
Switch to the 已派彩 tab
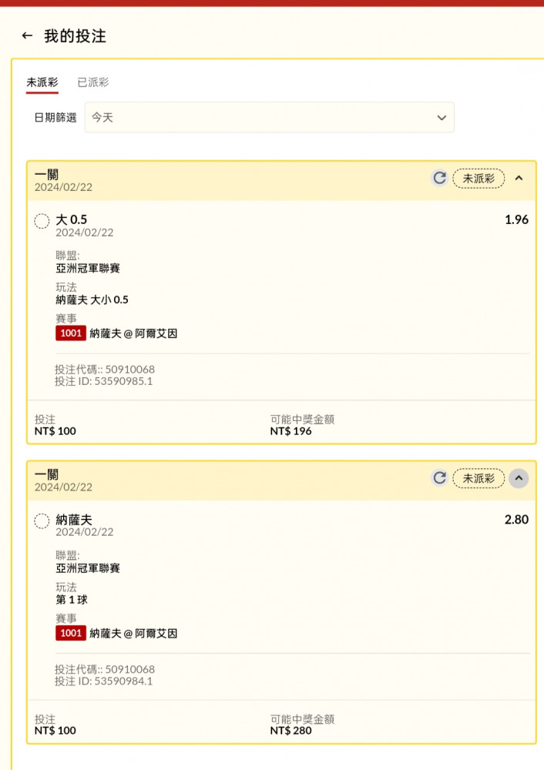point(93,82)
